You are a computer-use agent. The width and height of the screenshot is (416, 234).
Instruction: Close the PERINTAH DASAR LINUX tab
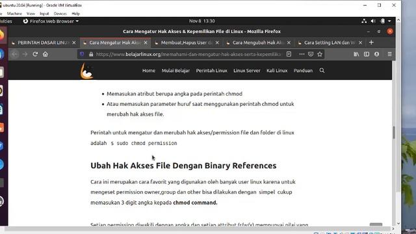[x=74, y=42]
